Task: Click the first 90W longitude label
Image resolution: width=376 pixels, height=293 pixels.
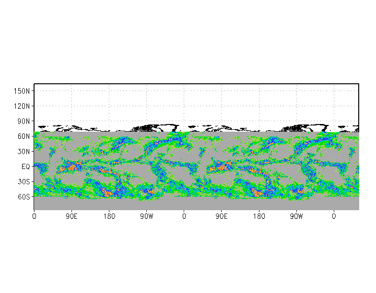Action: [x=146, y=216]
